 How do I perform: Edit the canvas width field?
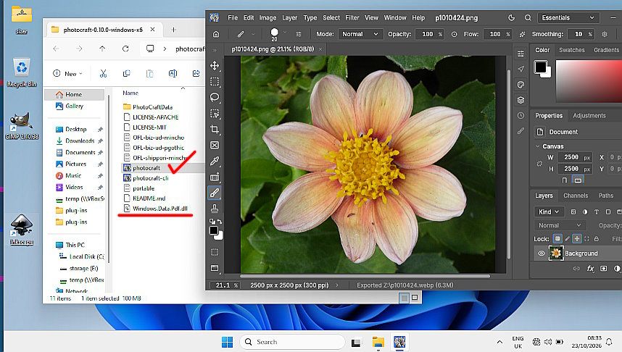pyautogui.click(x=574, y=157)
